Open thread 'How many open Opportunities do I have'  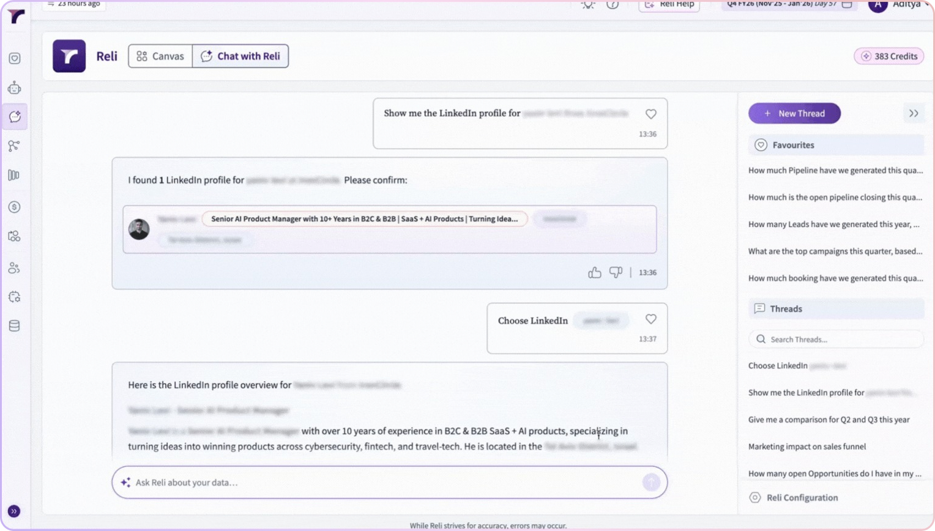(835, 473)
